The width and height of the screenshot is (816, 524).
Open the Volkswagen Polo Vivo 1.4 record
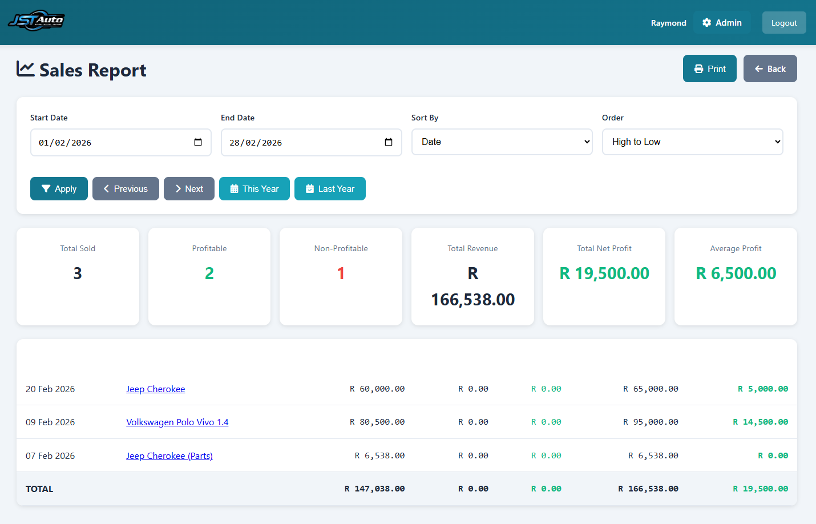177,422
